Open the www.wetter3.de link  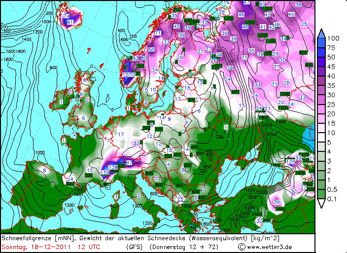tap(271, 246)
